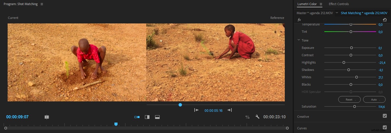Viewport: 391px width, 133px height.
Task: Click the Tint value 0,0
Action: [381, 32]
